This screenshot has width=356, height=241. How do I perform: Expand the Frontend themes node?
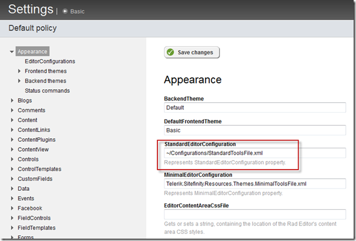coord(20,71)
